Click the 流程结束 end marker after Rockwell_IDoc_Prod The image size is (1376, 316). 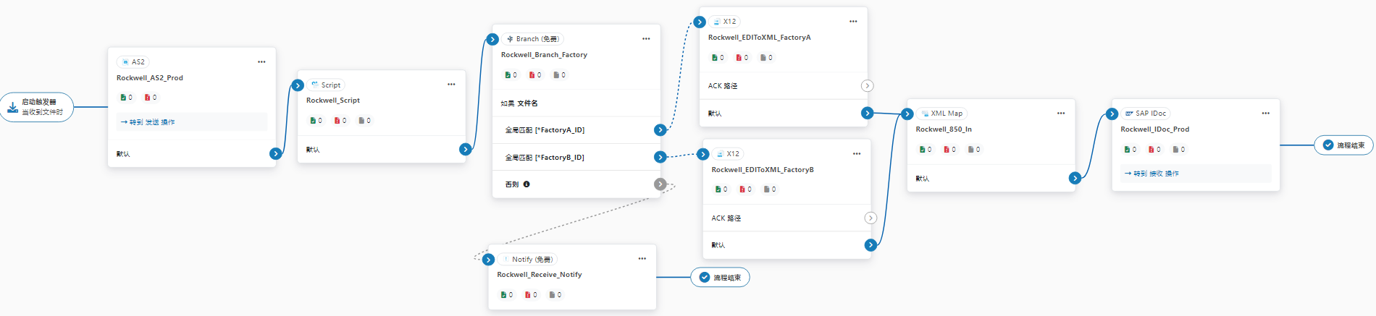coord(1344,145)
